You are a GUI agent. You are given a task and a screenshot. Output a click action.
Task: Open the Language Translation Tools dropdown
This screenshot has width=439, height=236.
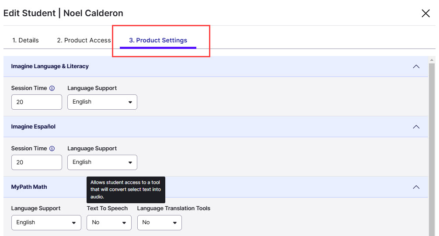tap(160, 222)
